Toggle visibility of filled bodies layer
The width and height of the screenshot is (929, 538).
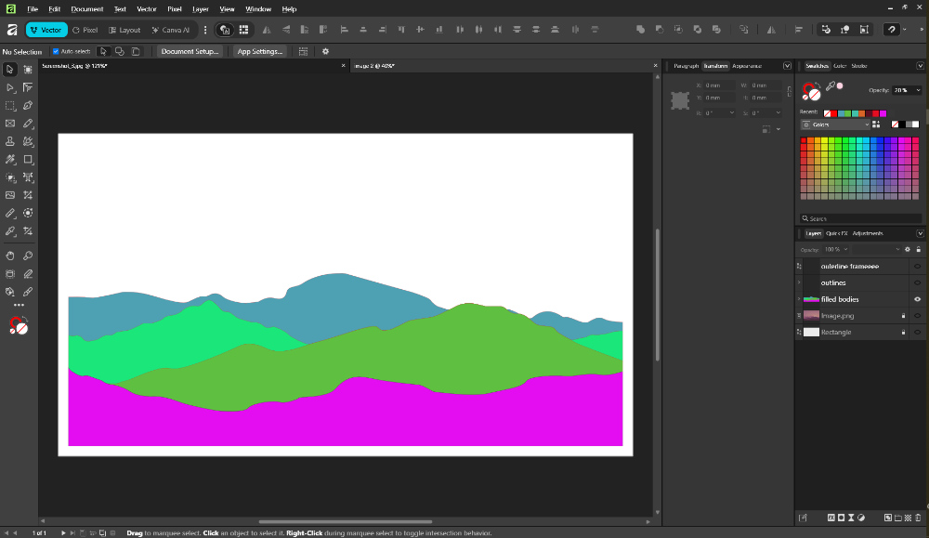pos(917,299)
